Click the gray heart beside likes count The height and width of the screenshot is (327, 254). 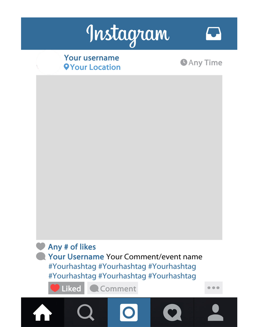click(41, 246)
